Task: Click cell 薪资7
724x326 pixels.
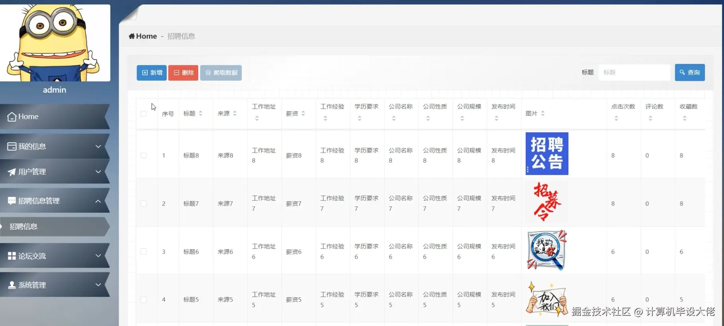Action: 294,204
